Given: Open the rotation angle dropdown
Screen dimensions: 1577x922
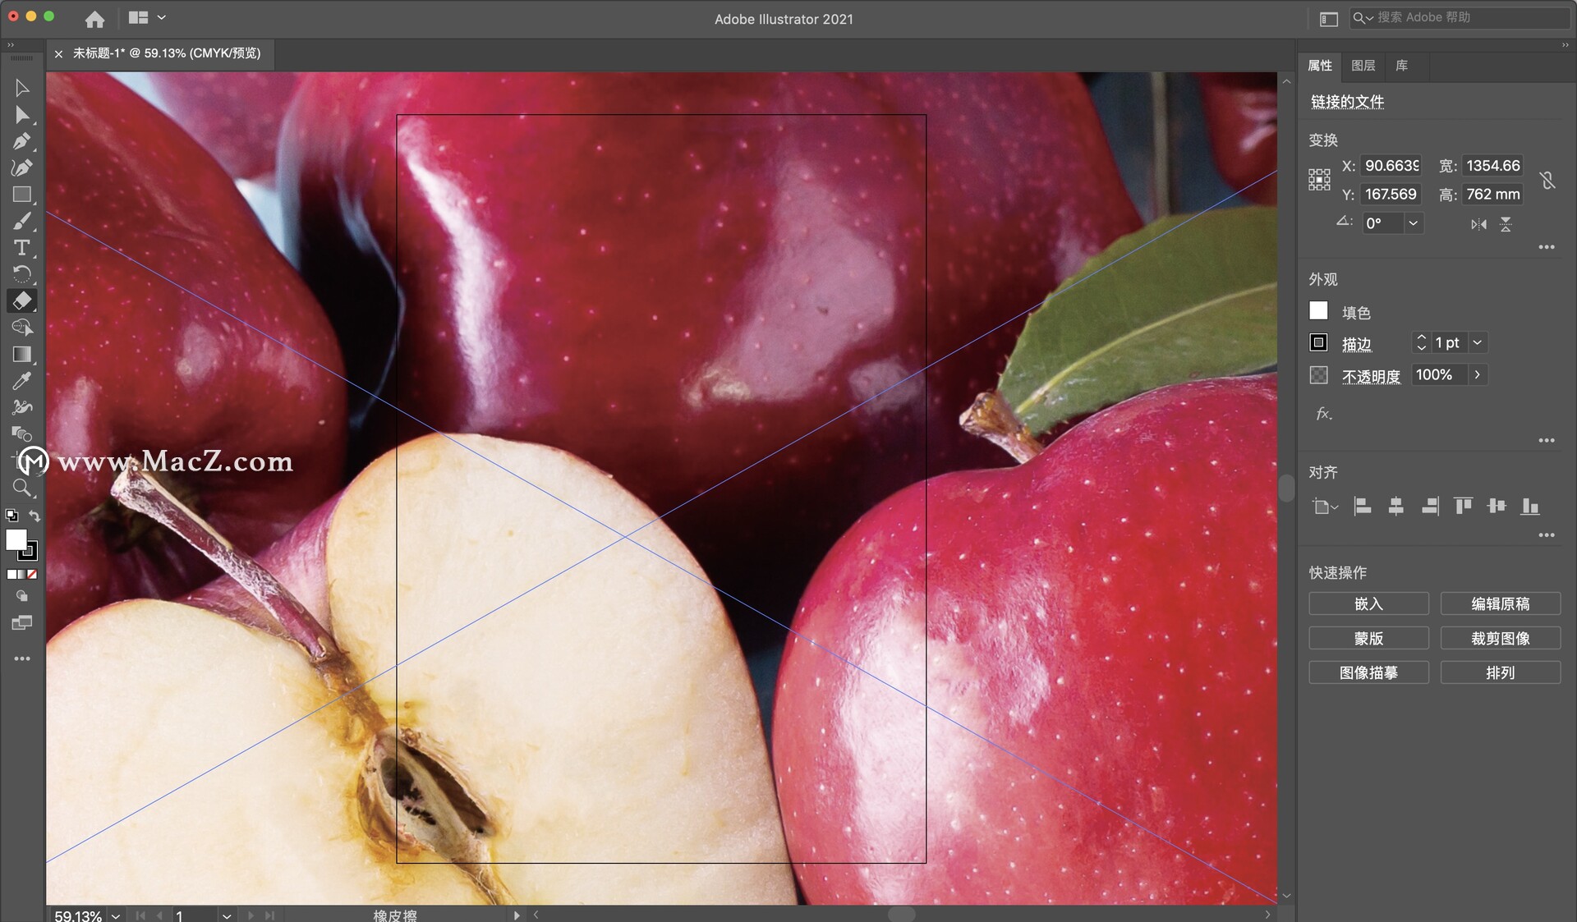Looking at the screenshot, I should [1413, 223].
